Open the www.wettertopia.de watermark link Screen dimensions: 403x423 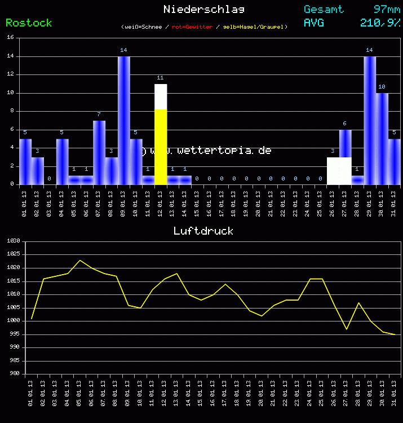pyautogui.click(x=210, y=151)
